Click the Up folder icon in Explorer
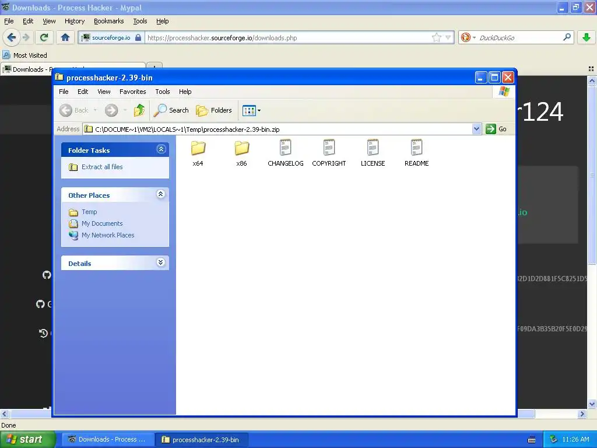The image size is (597, 448). point(139,110)
